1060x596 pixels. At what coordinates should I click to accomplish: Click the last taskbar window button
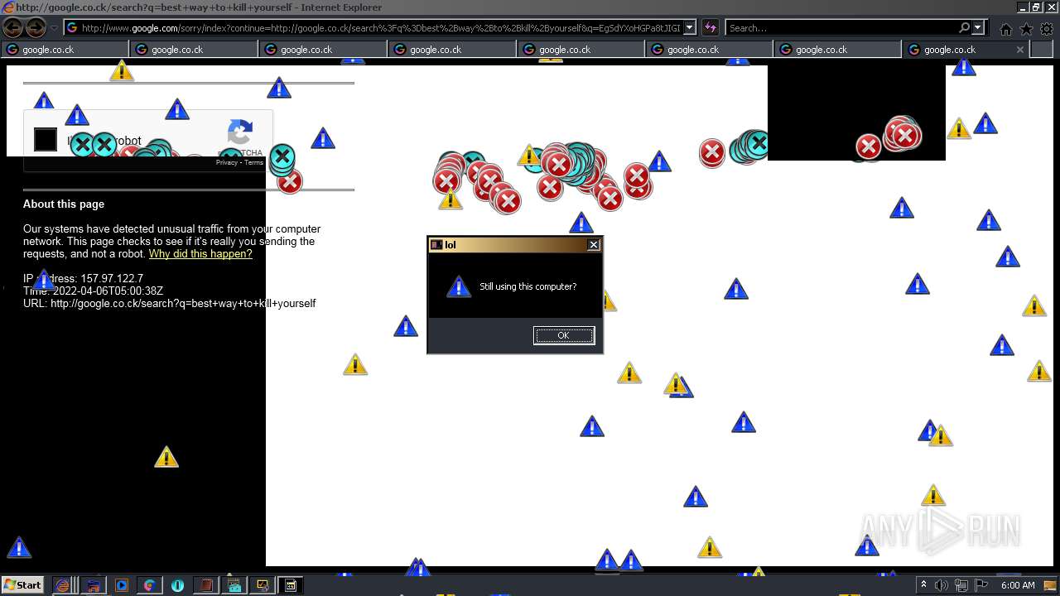(x=291, y=585)
